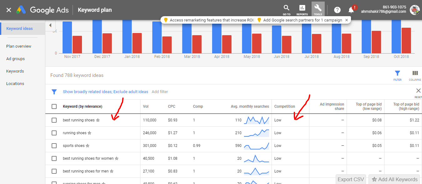
Task: Check the 'best running shoes' row checkbox
Action: (x=54, y=120)
